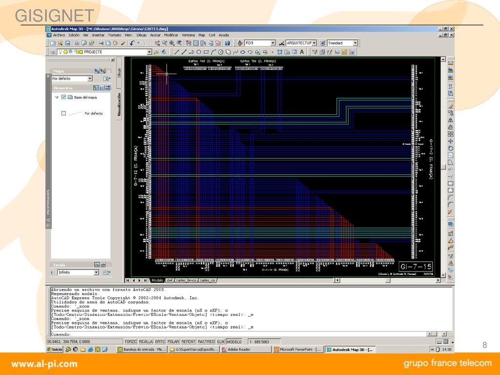Viewport: 500px width, 375px height.
Task: Click the drawing area horizontal scrollbar
Action: 387,280
